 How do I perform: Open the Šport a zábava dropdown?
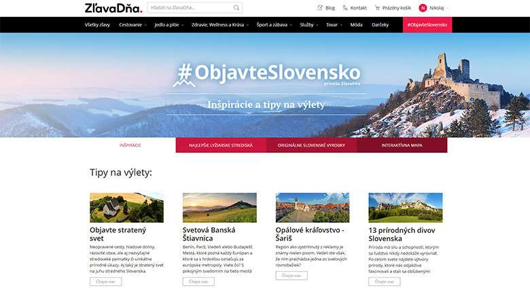[274, 24]
